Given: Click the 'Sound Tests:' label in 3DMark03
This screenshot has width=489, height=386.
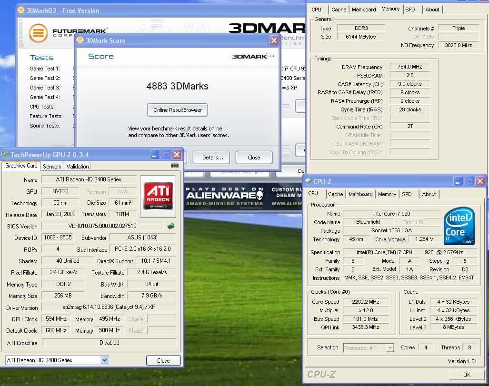Looking at the screenshot, I should pos(45,126).
